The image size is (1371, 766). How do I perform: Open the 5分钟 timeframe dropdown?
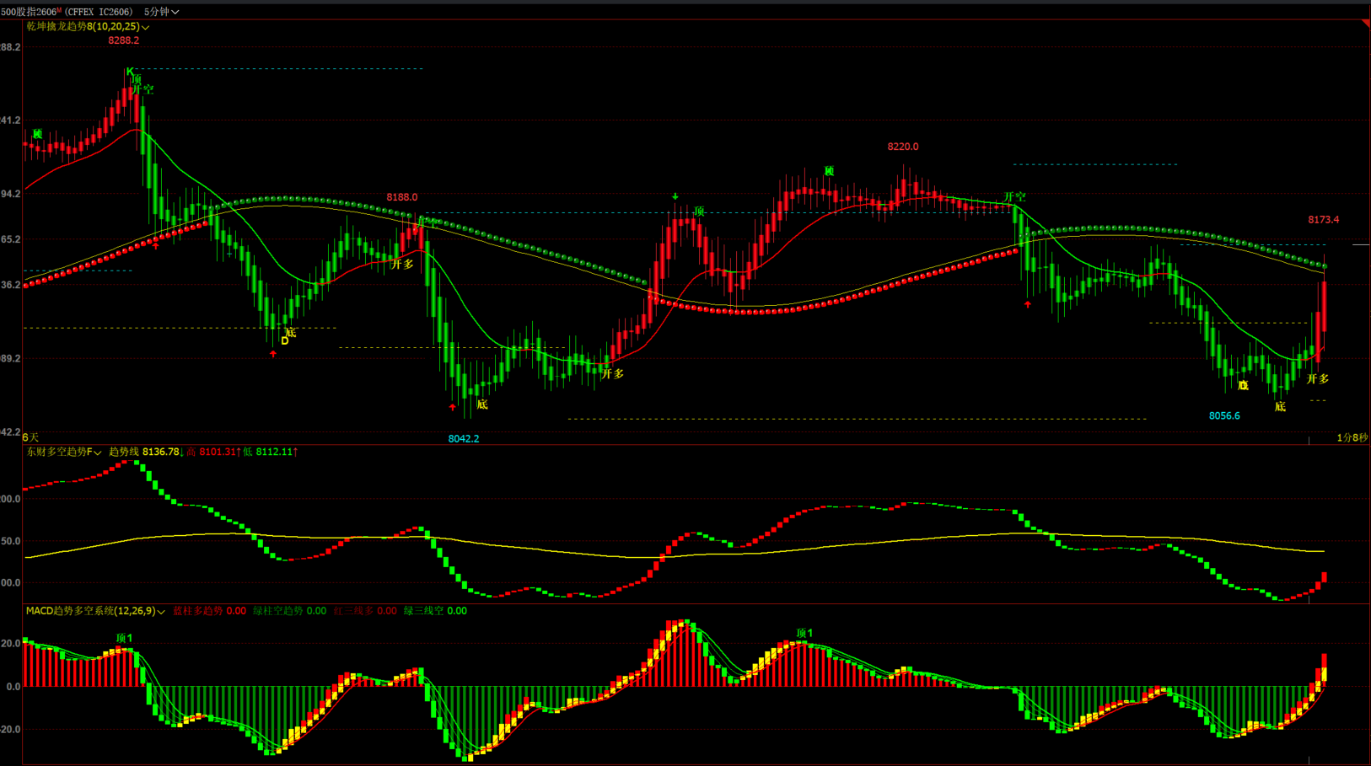tap(161, 12)
